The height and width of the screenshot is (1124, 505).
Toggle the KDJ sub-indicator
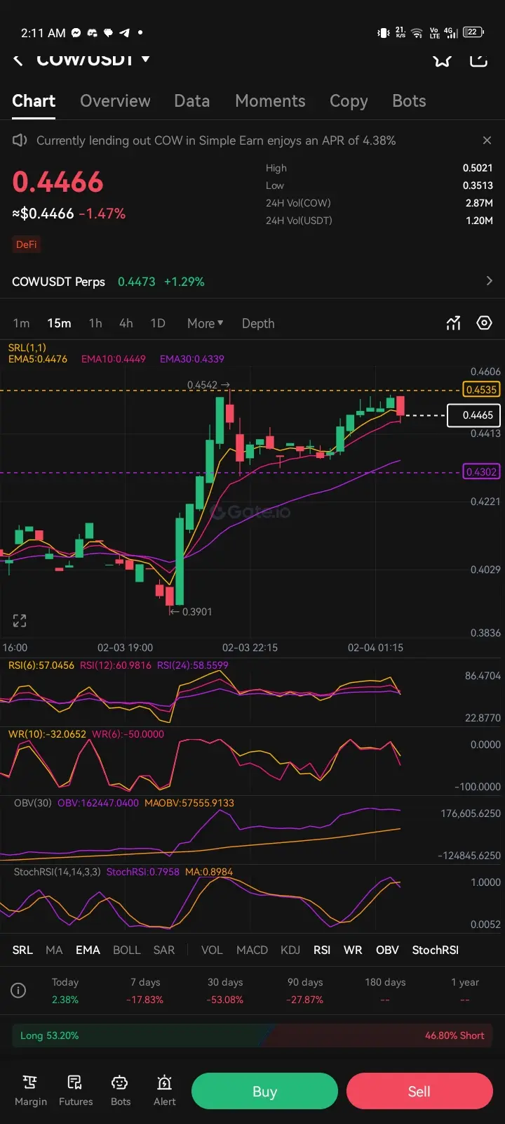pyautogui.click(x=290, y=950)
